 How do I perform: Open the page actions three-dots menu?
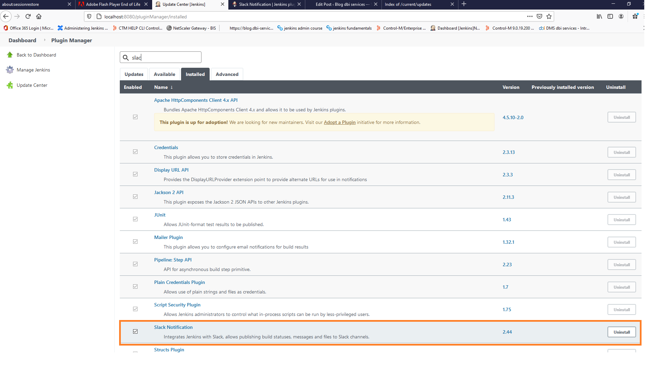coord(530,16)
